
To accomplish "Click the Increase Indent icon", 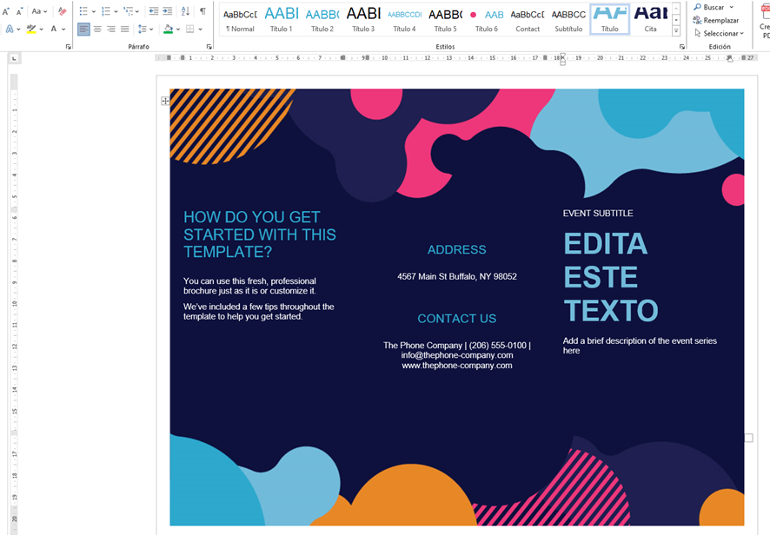I will 167,11.
